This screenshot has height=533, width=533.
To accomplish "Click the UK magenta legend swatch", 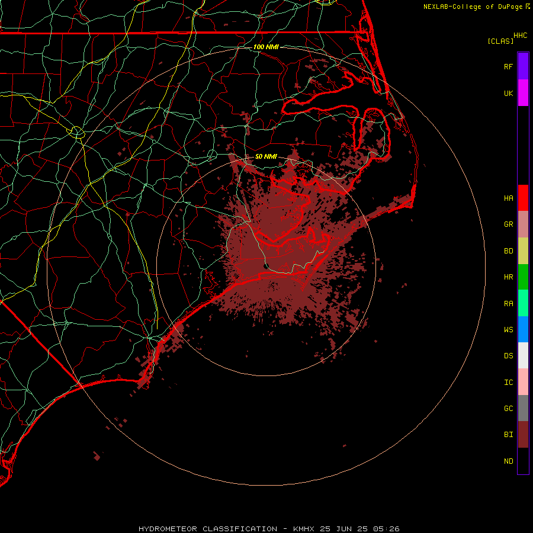I will pos(523,93).
